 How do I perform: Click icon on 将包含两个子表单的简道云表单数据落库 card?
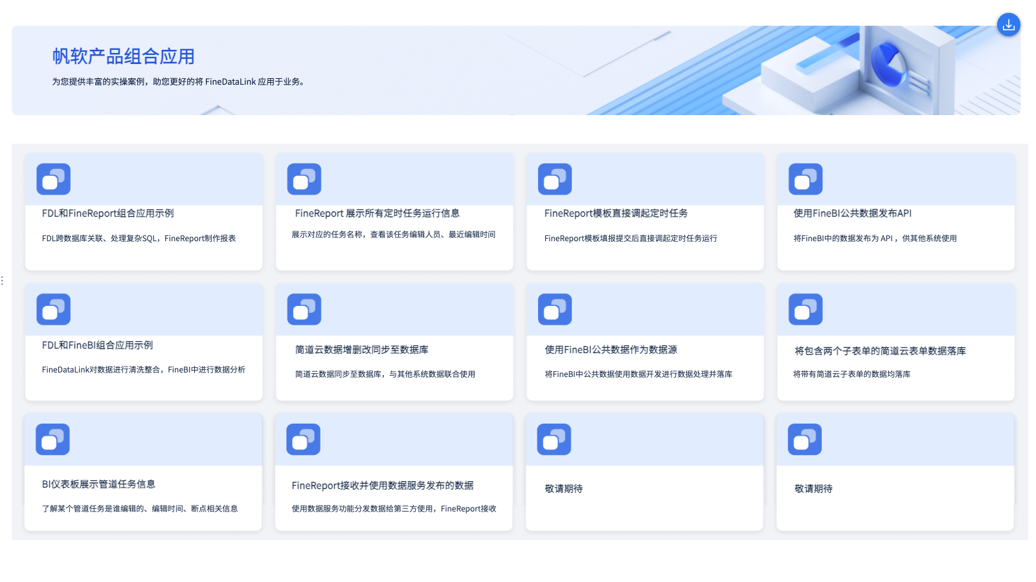click(805, 309)
